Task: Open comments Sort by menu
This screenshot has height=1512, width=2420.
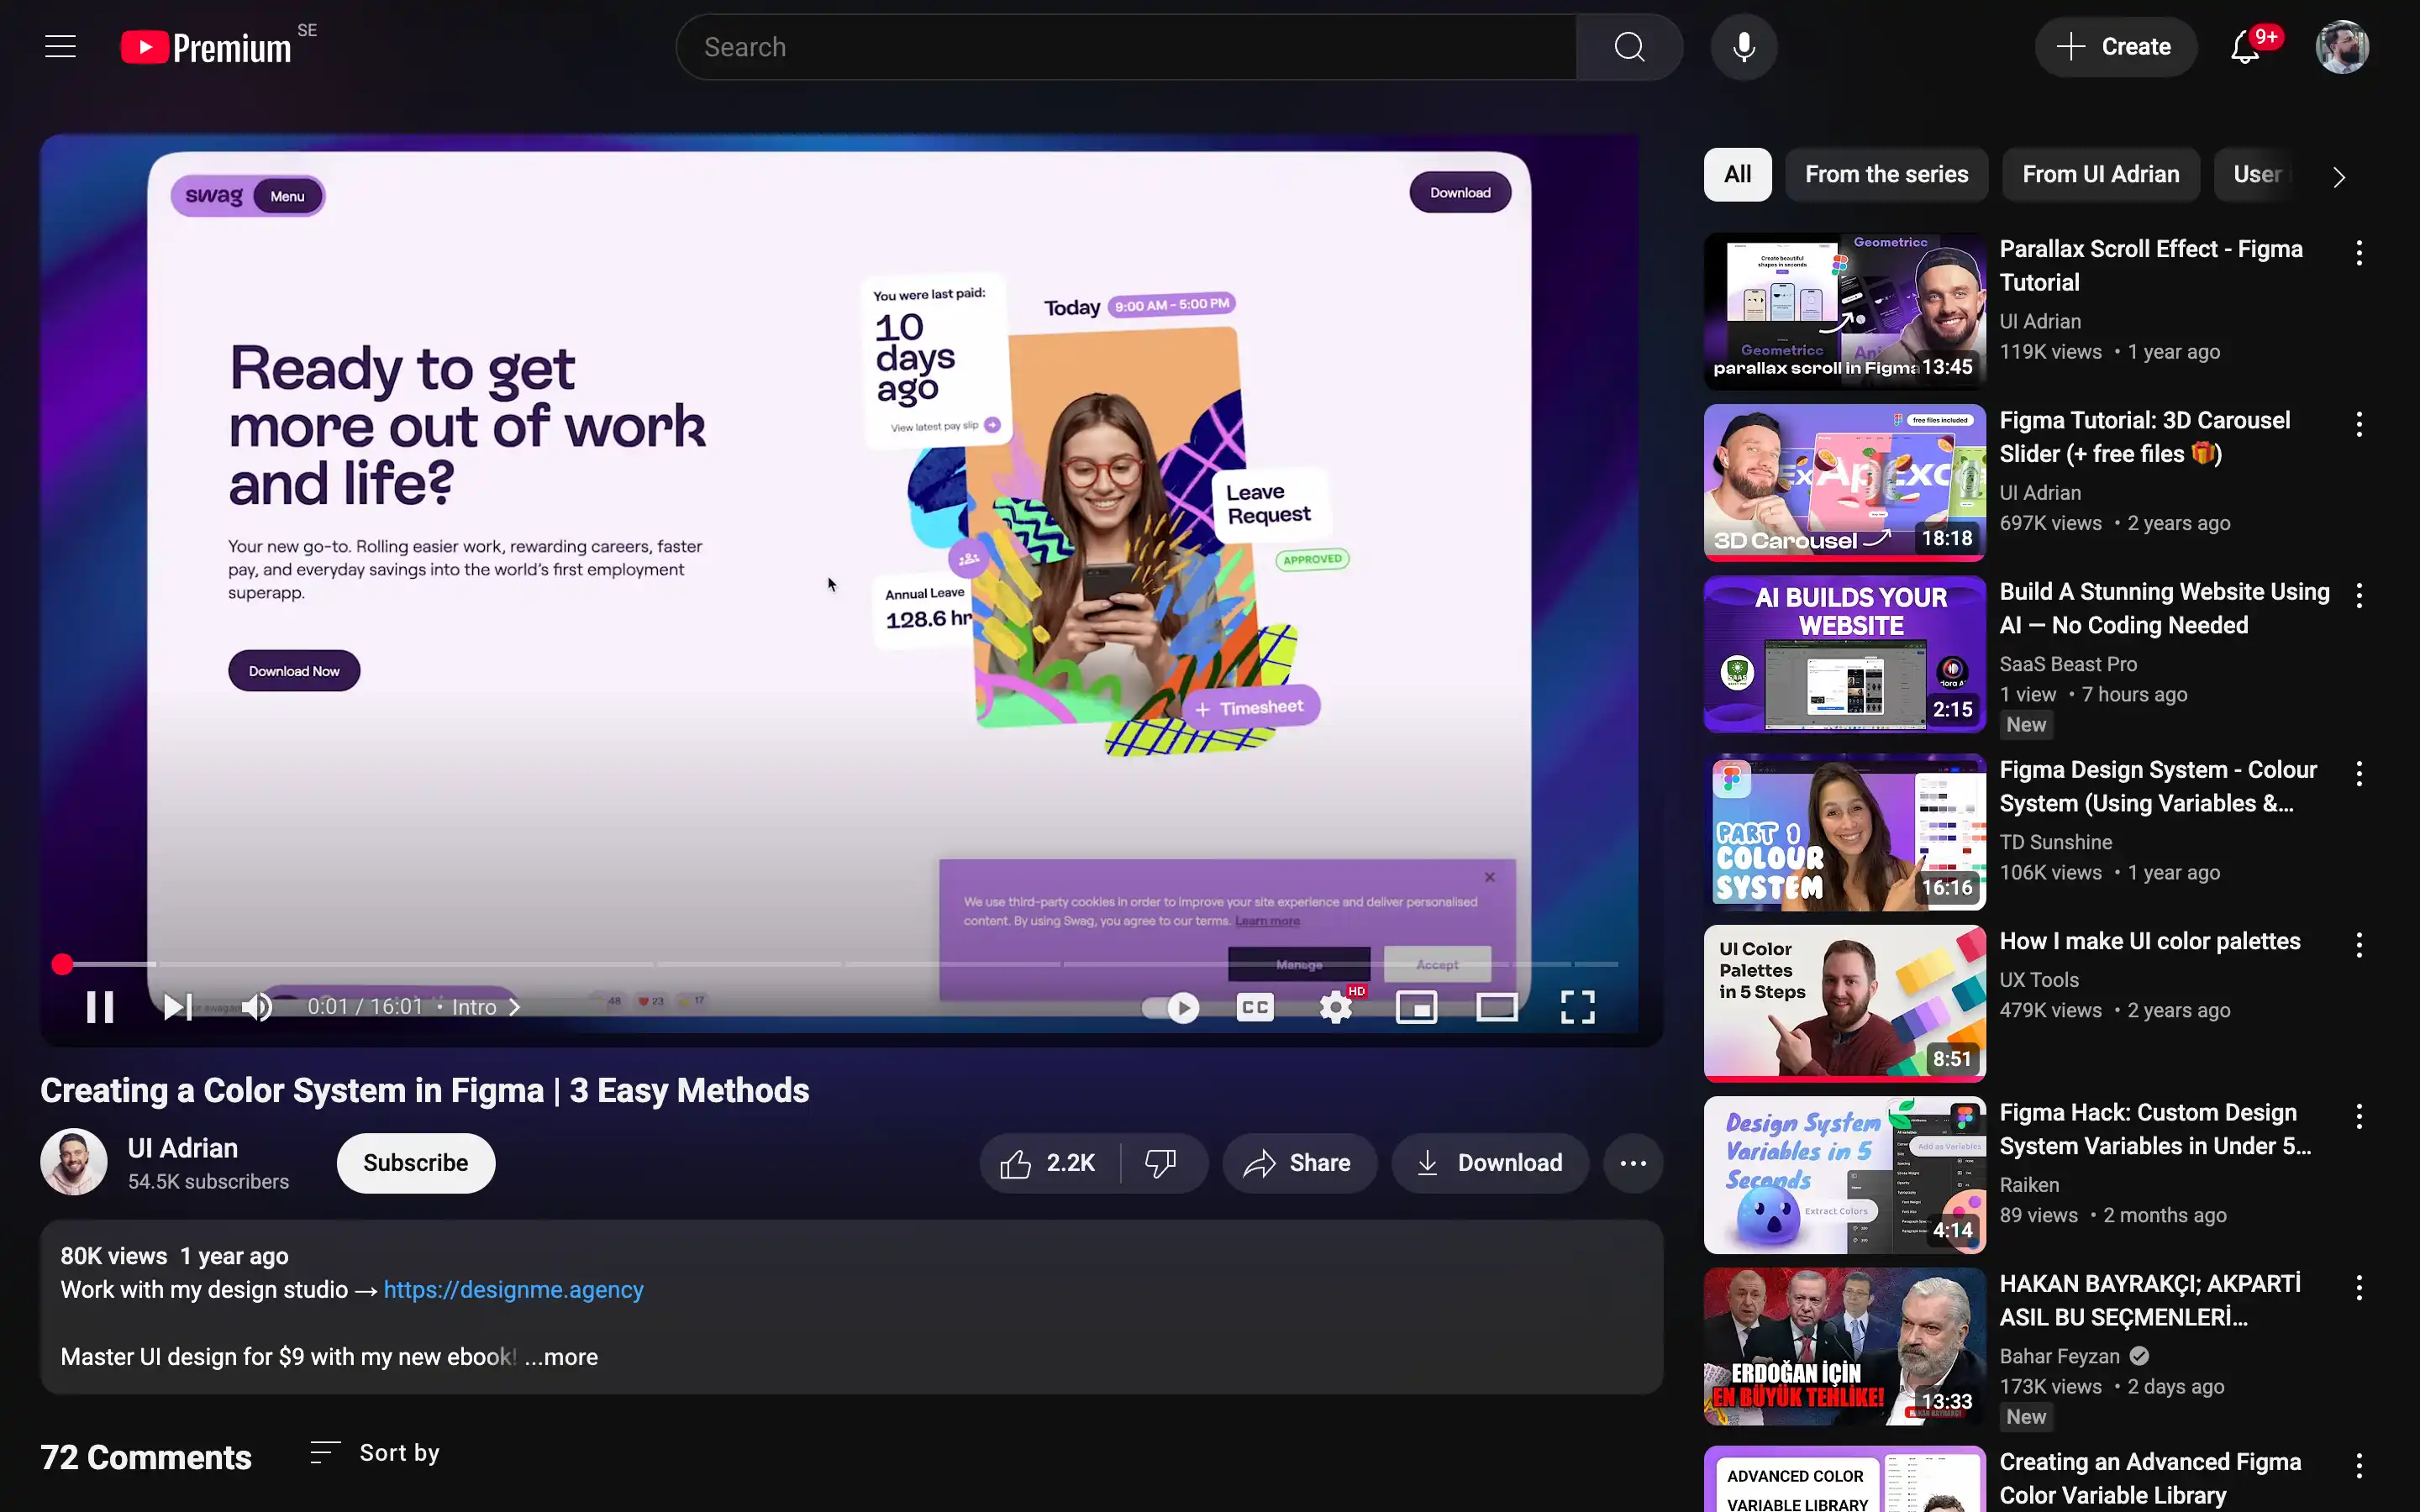Action: pos(375,1453)
